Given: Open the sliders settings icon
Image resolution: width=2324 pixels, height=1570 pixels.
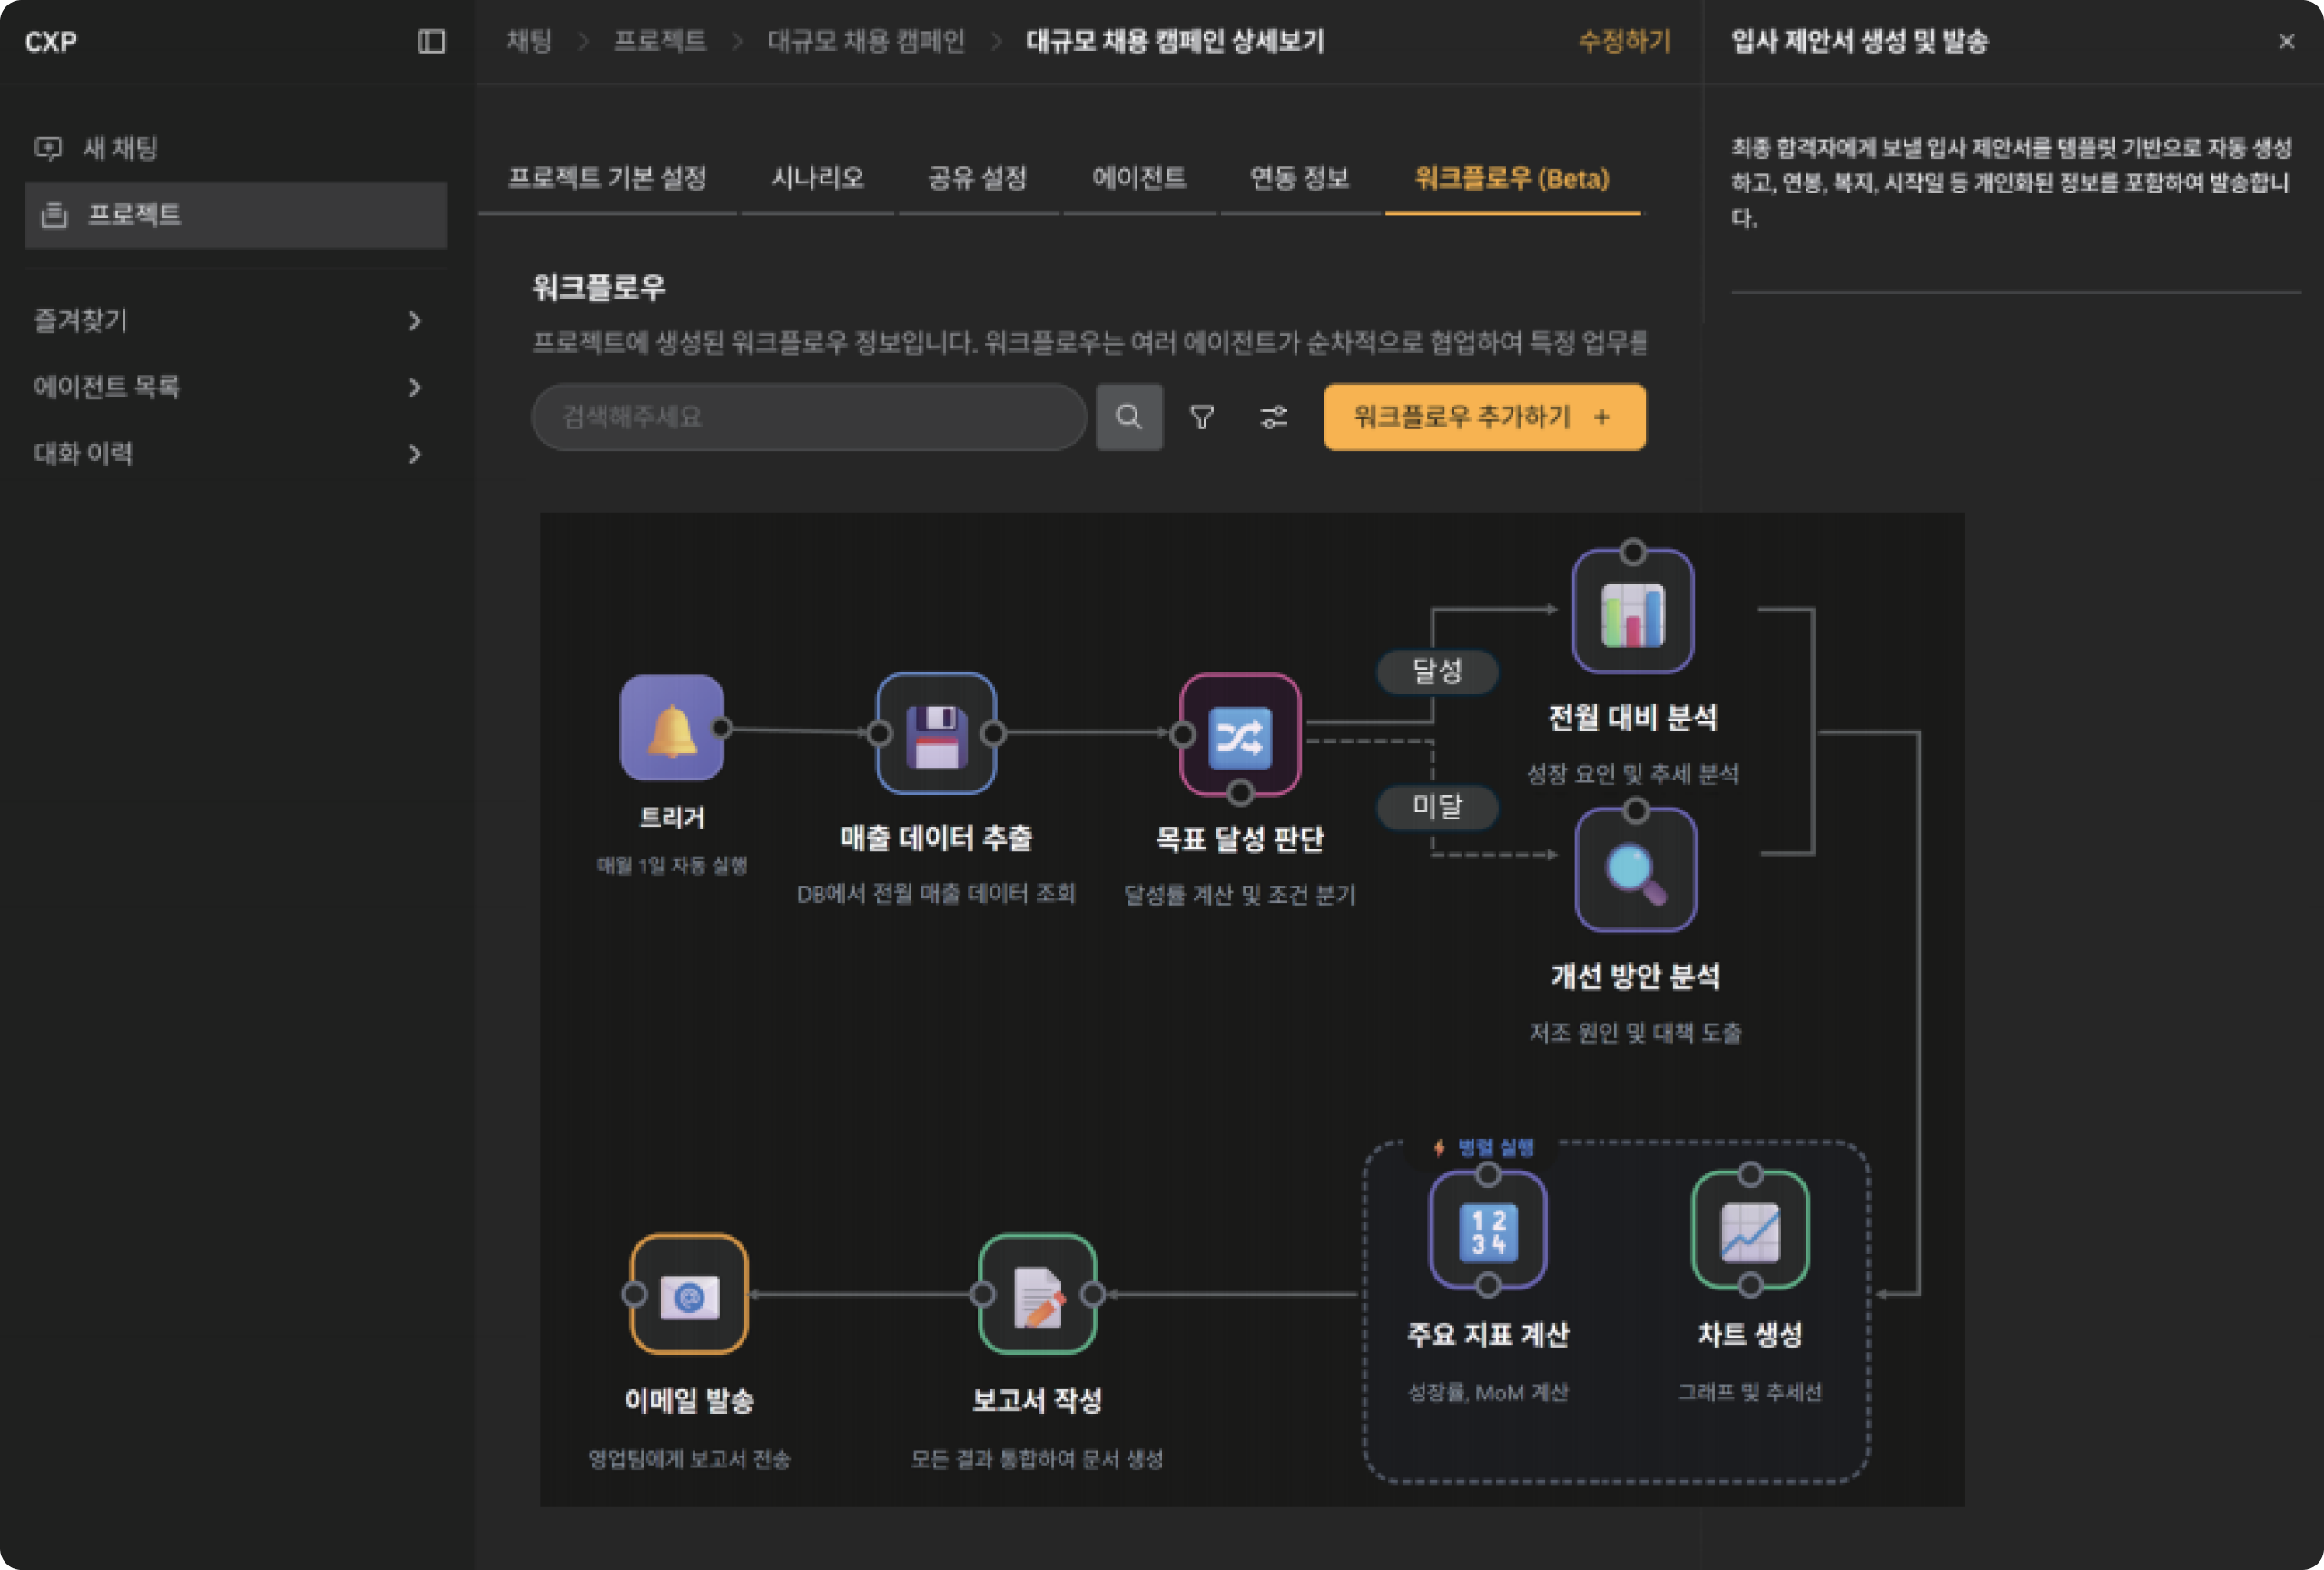Looking at the screenshot, I should coord(1273,417).
